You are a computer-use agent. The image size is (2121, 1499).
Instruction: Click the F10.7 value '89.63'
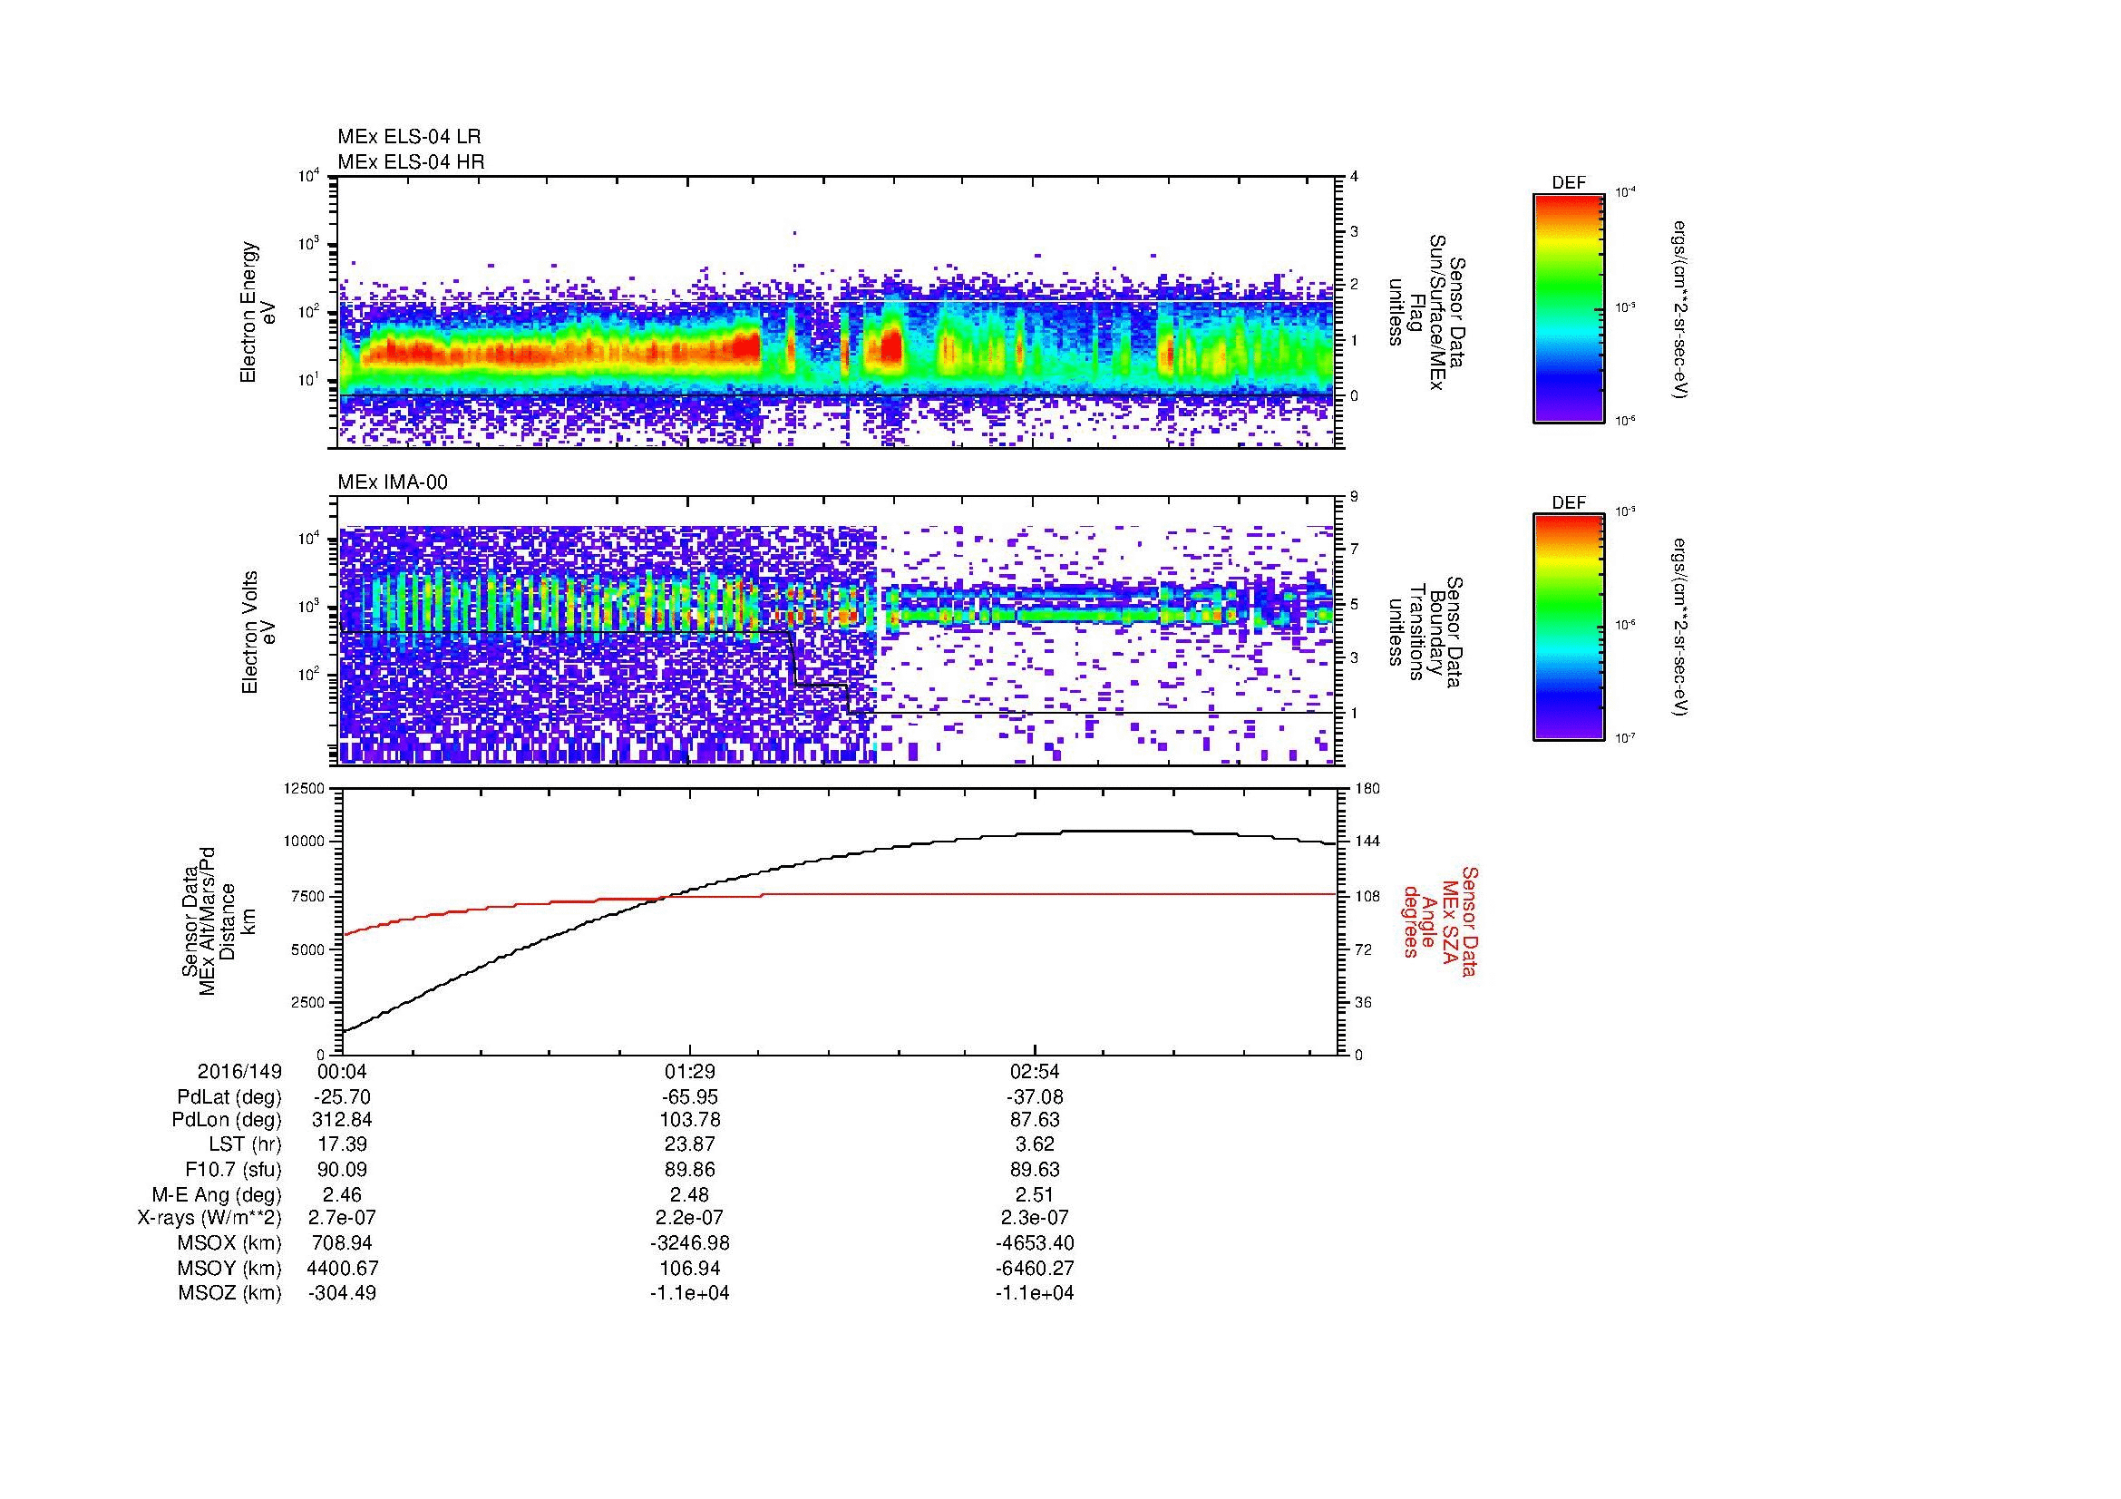coord(1035,1169)
